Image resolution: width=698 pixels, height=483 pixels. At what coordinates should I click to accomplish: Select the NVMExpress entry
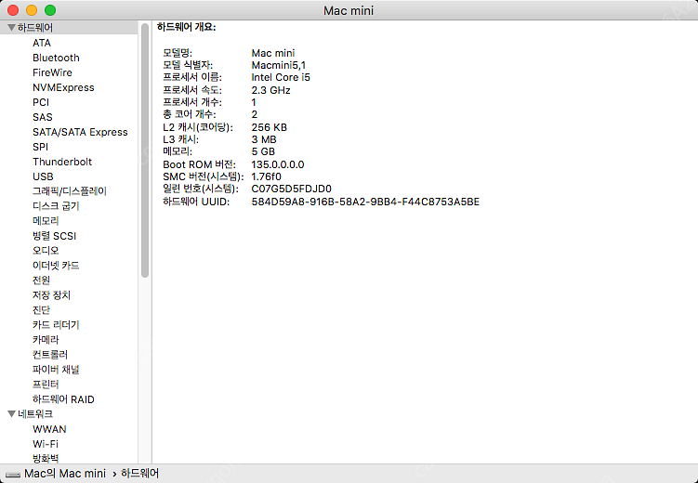pos(63,87)
